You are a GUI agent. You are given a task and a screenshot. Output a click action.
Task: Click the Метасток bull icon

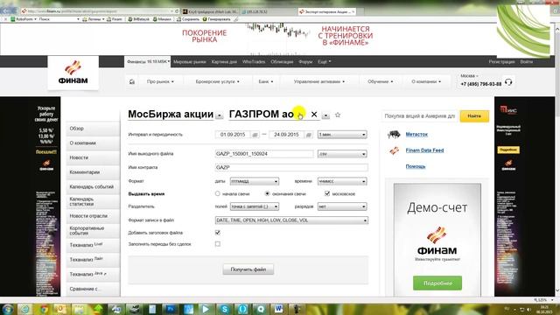point(394,134)
